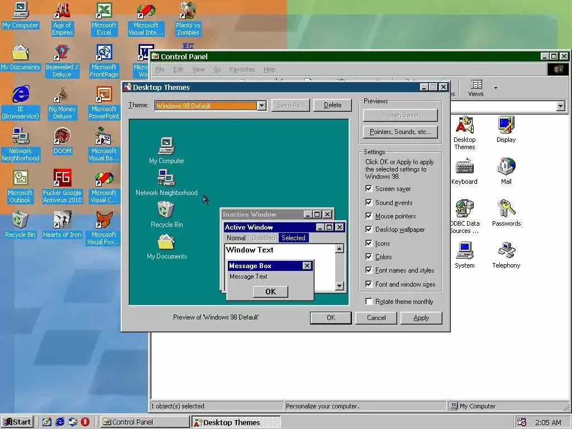Click Apply in Desktop Themes dialog
572x429 pixels.
pyautogui.click(x=421, y=318)
